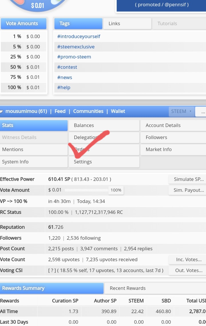Click the Voting CSI [ ? ] help link

(x=52, y=270)
